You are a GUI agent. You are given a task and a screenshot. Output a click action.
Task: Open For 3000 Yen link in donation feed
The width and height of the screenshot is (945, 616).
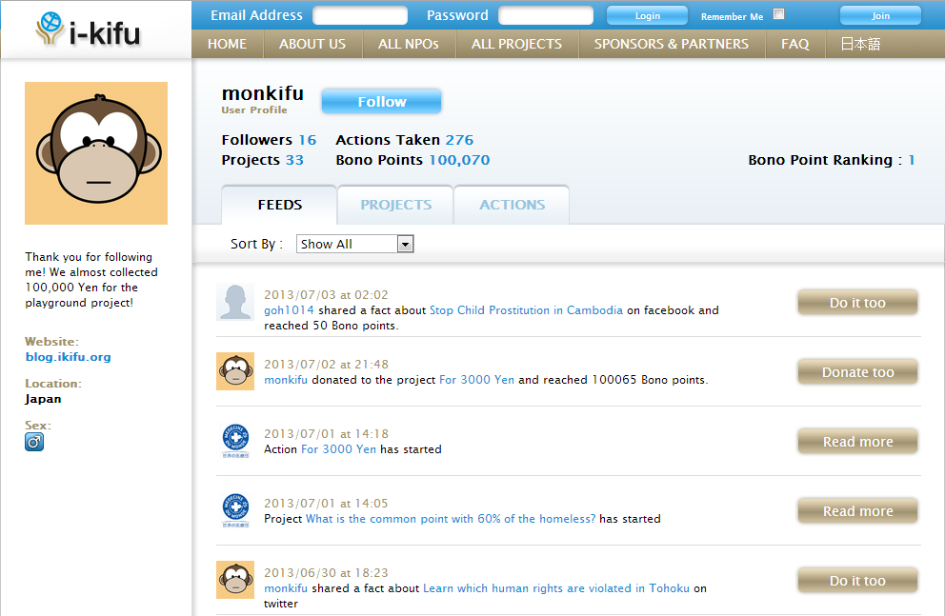point(476,380)
